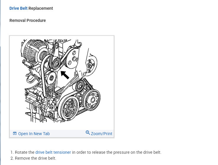Click the tensioner pulley inside belt loop

coord(51,78)
